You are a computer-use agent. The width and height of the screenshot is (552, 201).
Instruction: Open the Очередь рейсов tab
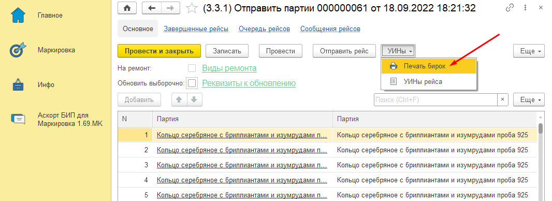(x=265, y=29)
